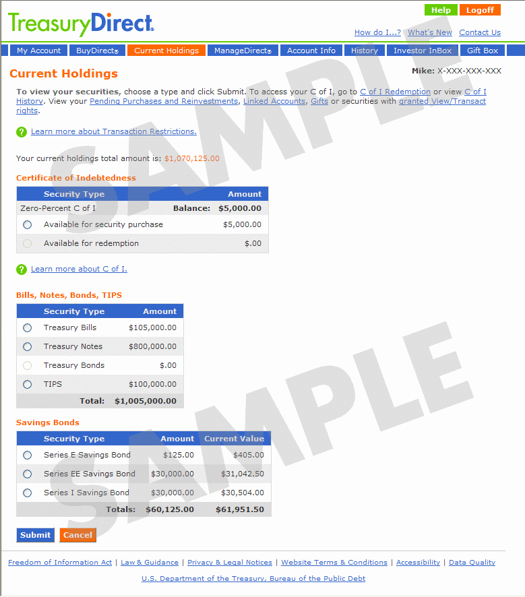Follow the C of I Redemption link

[x=395, y=92]
